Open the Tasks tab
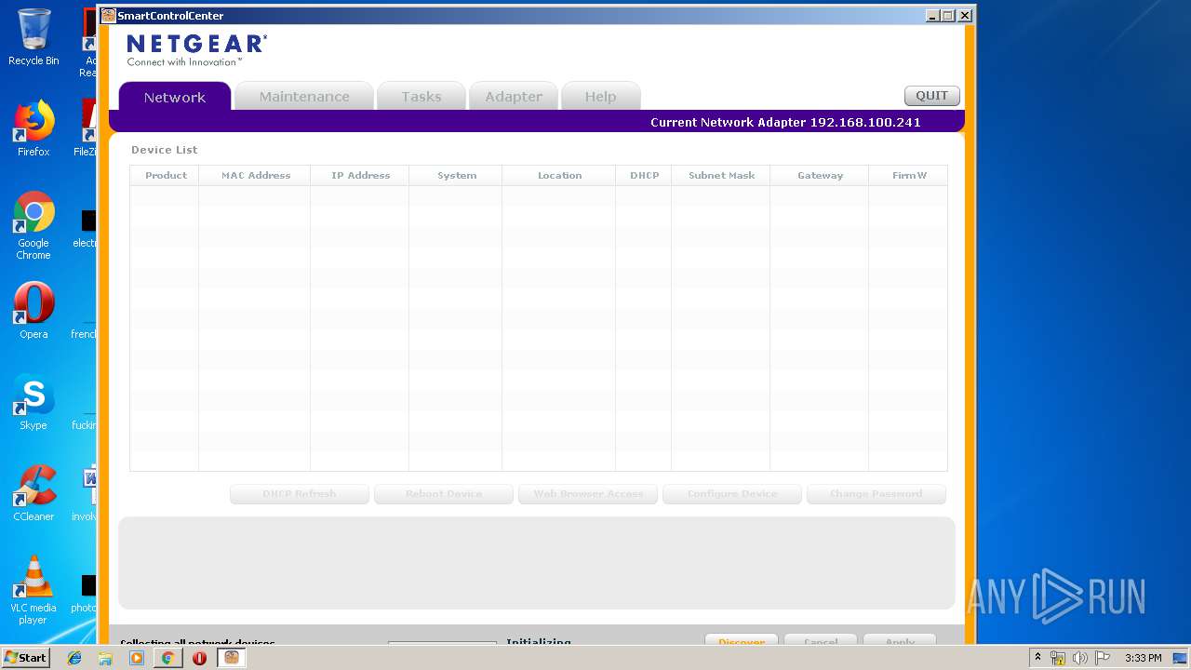This screenshot has height=670, width=1191. (422, 97)
